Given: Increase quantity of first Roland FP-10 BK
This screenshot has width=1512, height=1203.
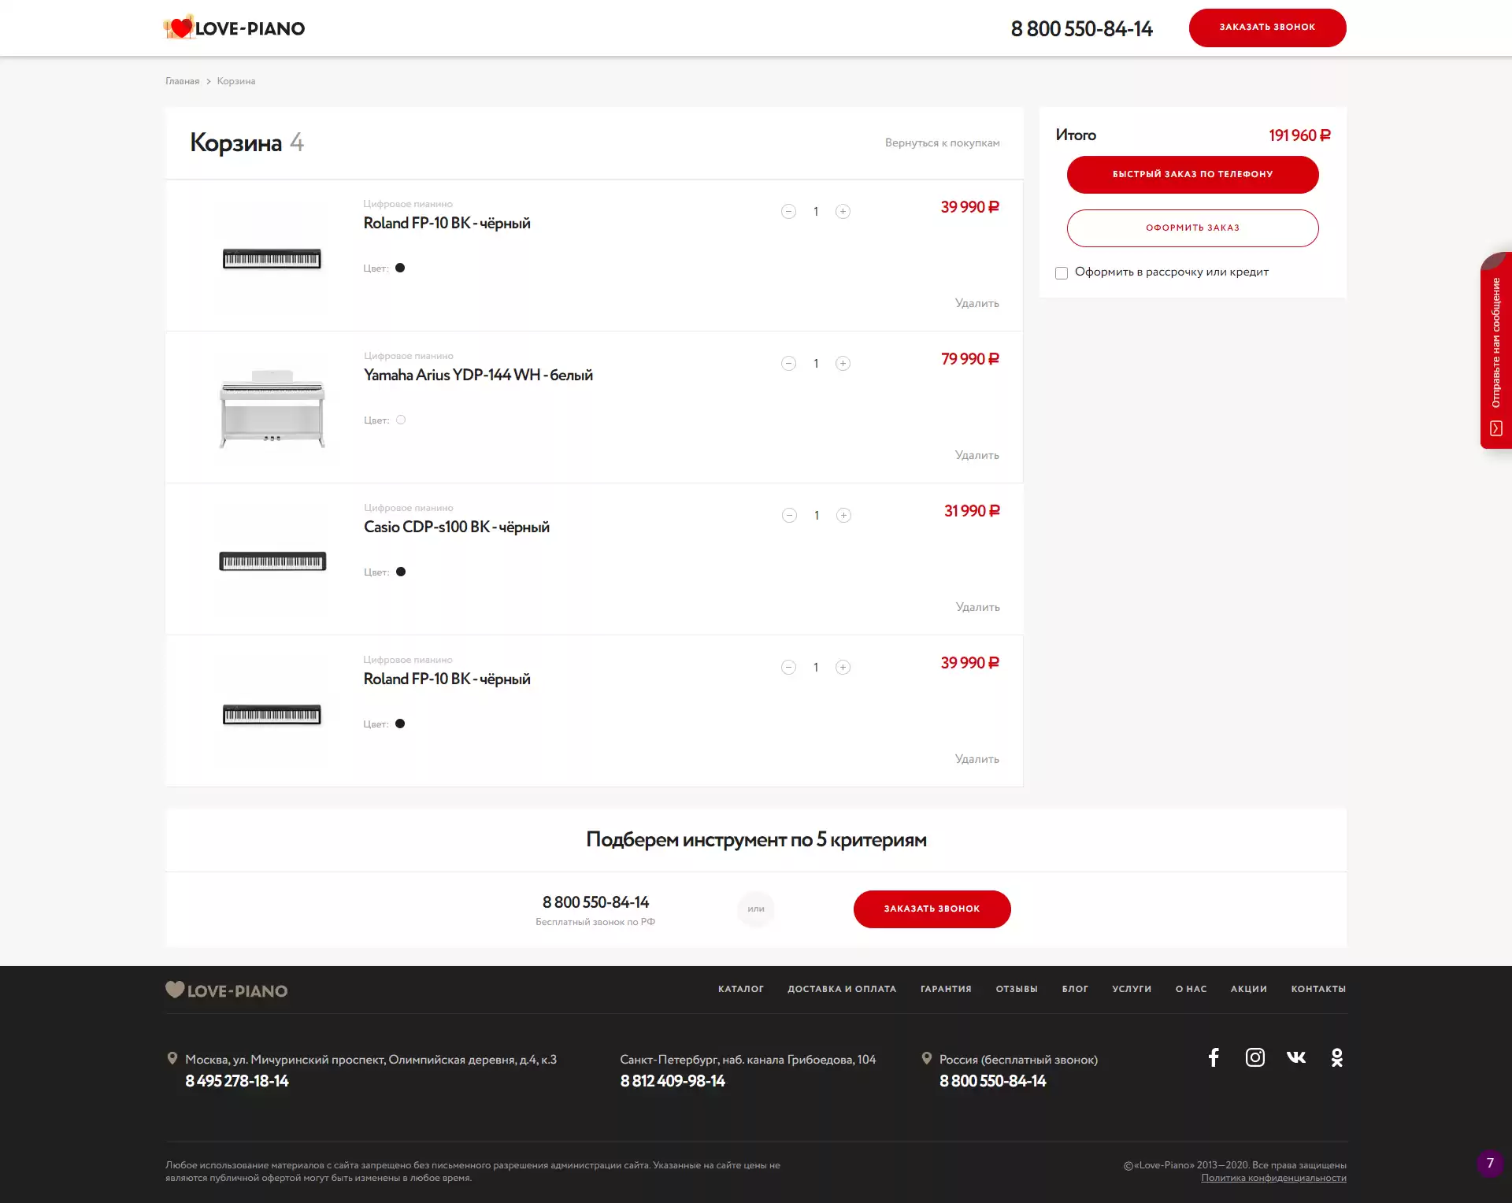Looking at the screenshot, I should 843,211.
